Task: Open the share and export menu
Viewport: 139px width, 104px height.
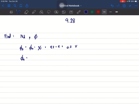Action: 27,6
